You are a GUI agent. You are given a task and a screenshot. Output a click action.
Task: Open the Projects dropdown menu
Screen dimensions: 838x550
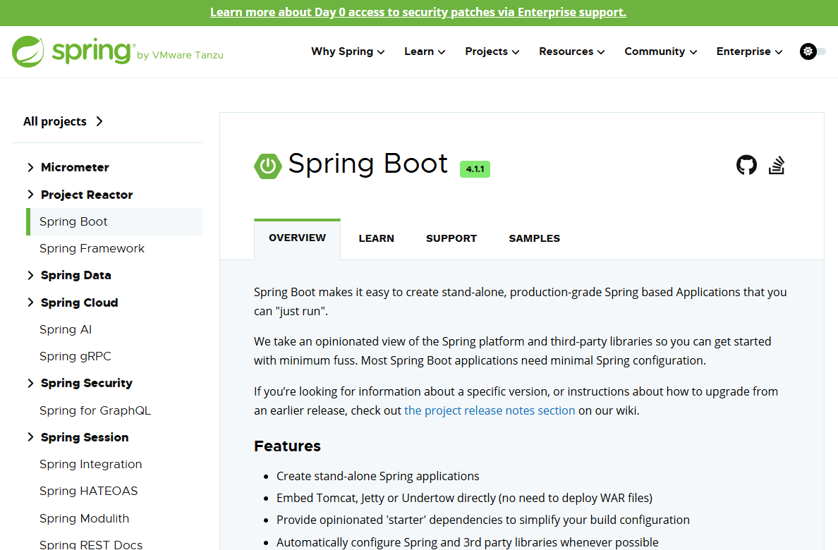click(492, 51)
